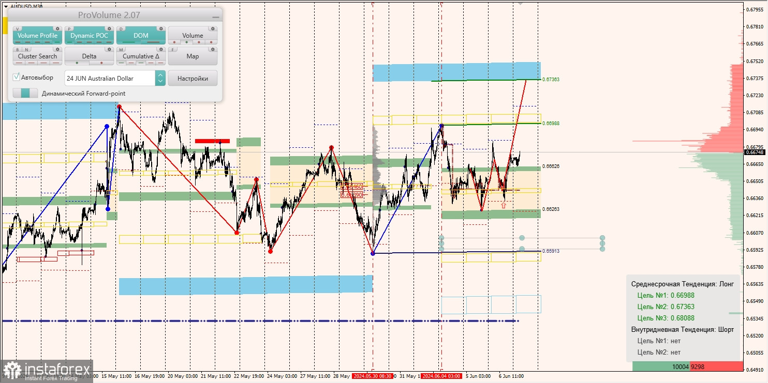Select the red dot segment under Delta
Viewport: 768px width, 383px height.
[x=101, y=63]
